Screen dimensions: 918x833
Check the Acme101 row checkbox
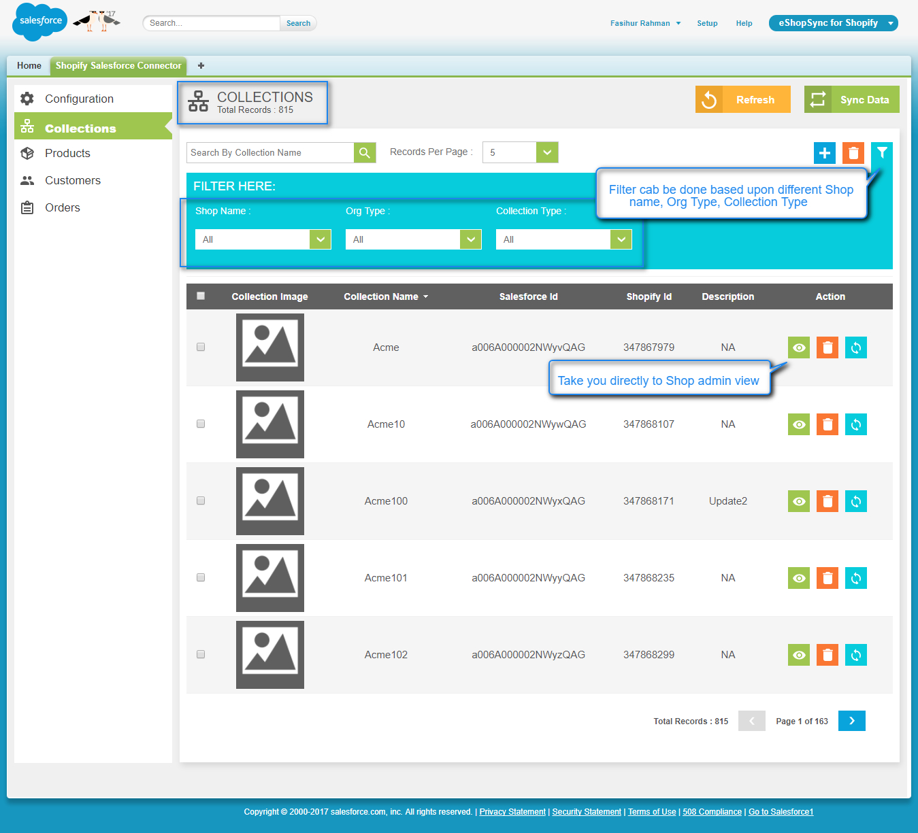click(201, 577)
